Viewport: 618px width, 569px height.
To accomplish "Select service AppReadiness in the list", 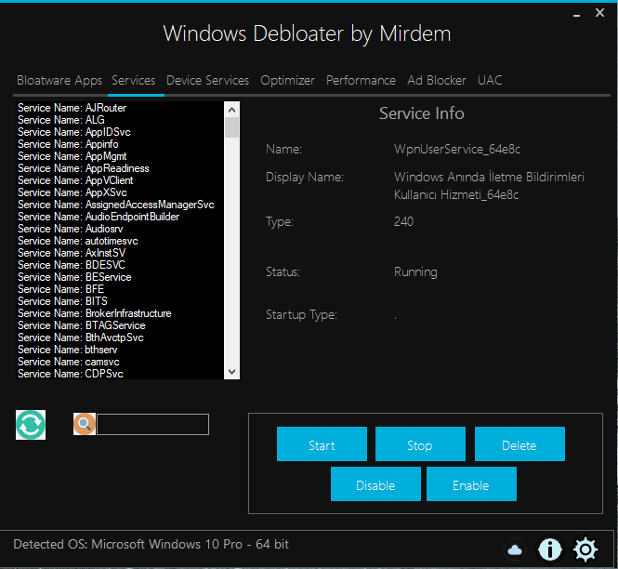I will 120,168.
